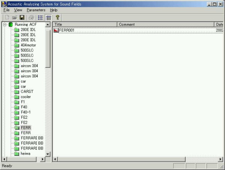225x170 pixels.
Task: Click the tree panel scroll down arrow
Action: pos(48,154)
